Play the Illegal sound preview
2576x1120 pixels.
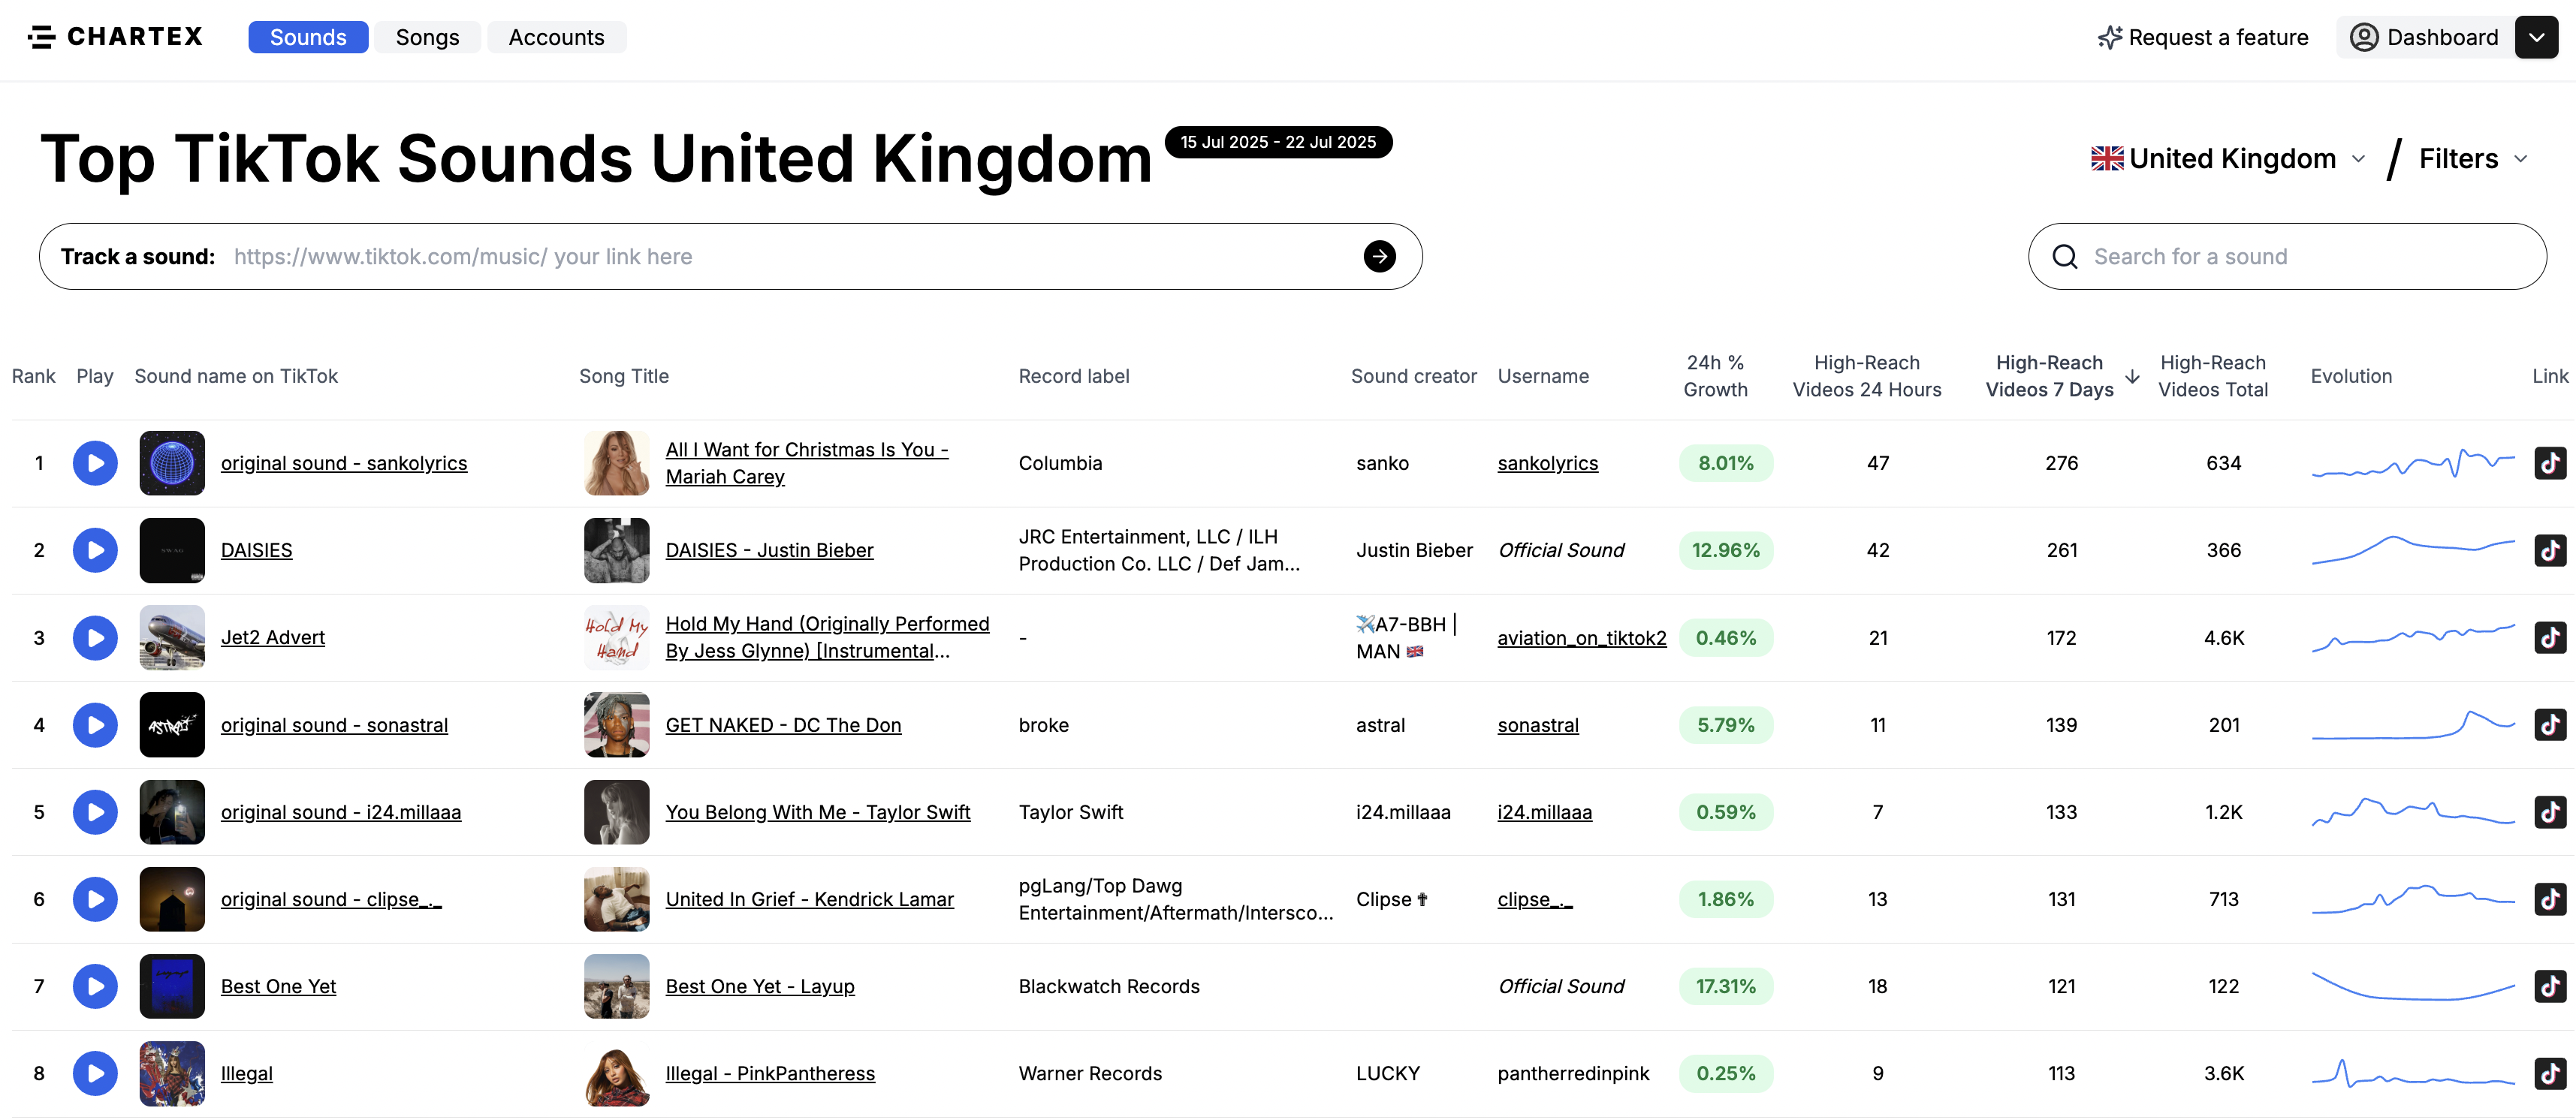click(95, 1073)
